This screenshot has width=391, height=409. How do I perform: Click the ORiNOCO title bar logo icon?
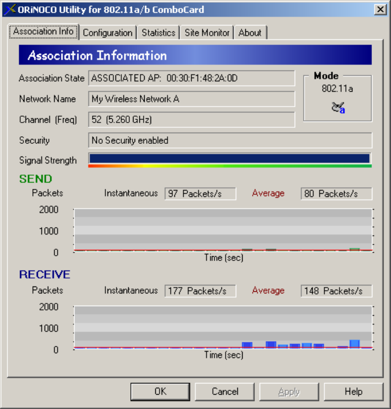(10, 10)
